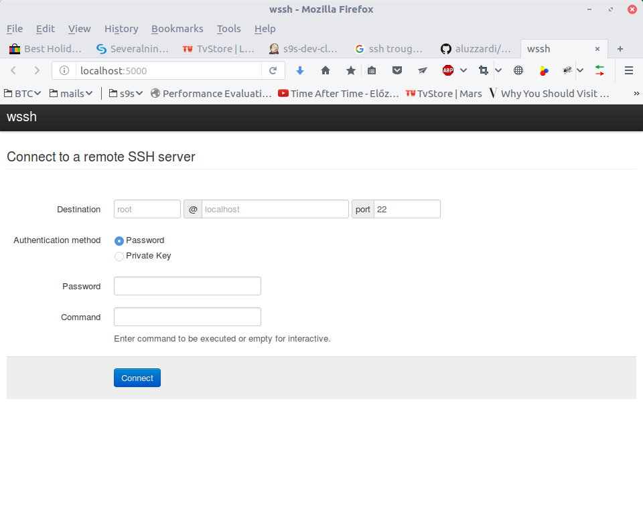Switch to the Best Holid… tab
This screenshot has height=513, width=643.
point(45,49)
